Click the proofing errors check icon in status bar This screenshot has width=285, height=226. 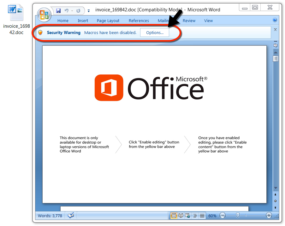pyautogui.click(x=71, y=216)
